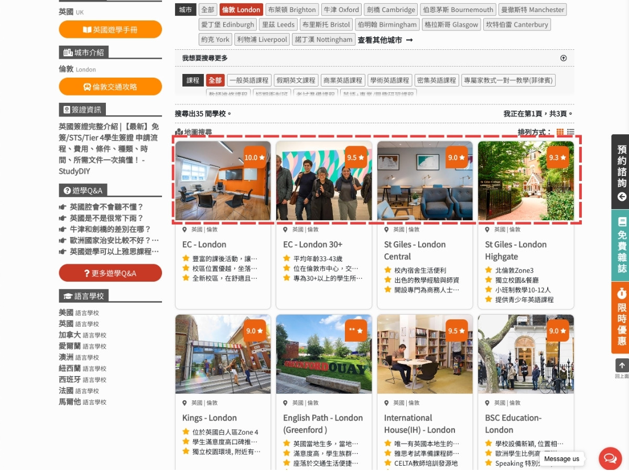Filter by 利物浦 Liverpool city
The height and width of the screenshot is (472, 629).
262,39
